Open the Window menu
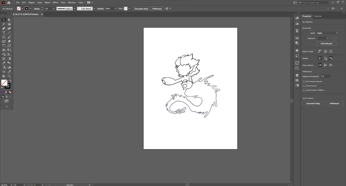 click(x=72, y=2)
